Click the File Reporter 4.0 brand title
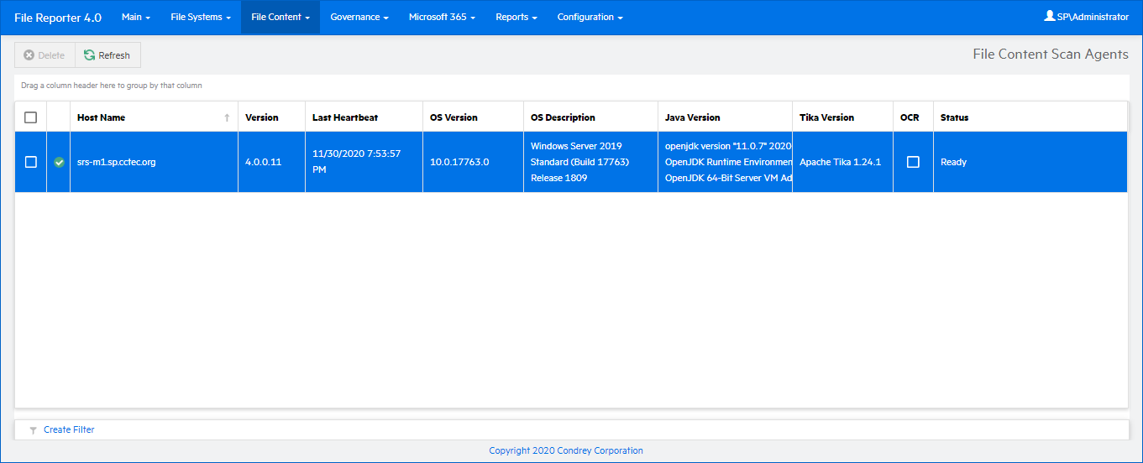The height and width of the screenshot is (463, 1143). pos(58,17)
